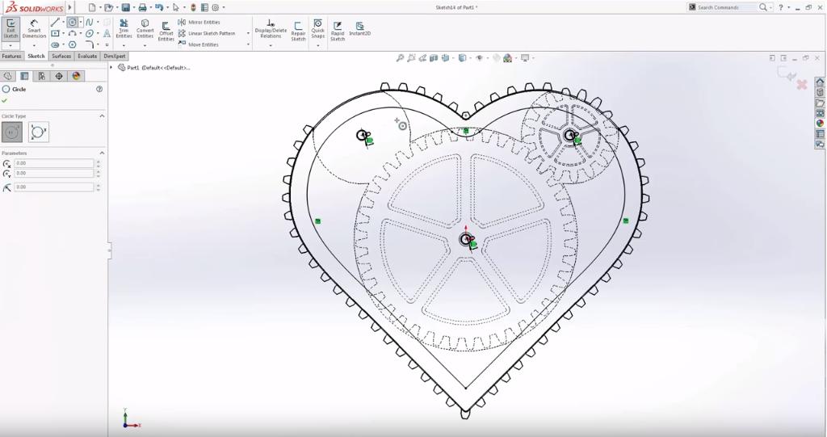Select the Slot sketch tool
The image size is (827, 437).
point(55,45)
